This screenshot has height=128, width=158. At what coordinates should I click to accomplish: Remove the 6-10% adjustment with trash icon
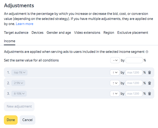tap(150, 93)
